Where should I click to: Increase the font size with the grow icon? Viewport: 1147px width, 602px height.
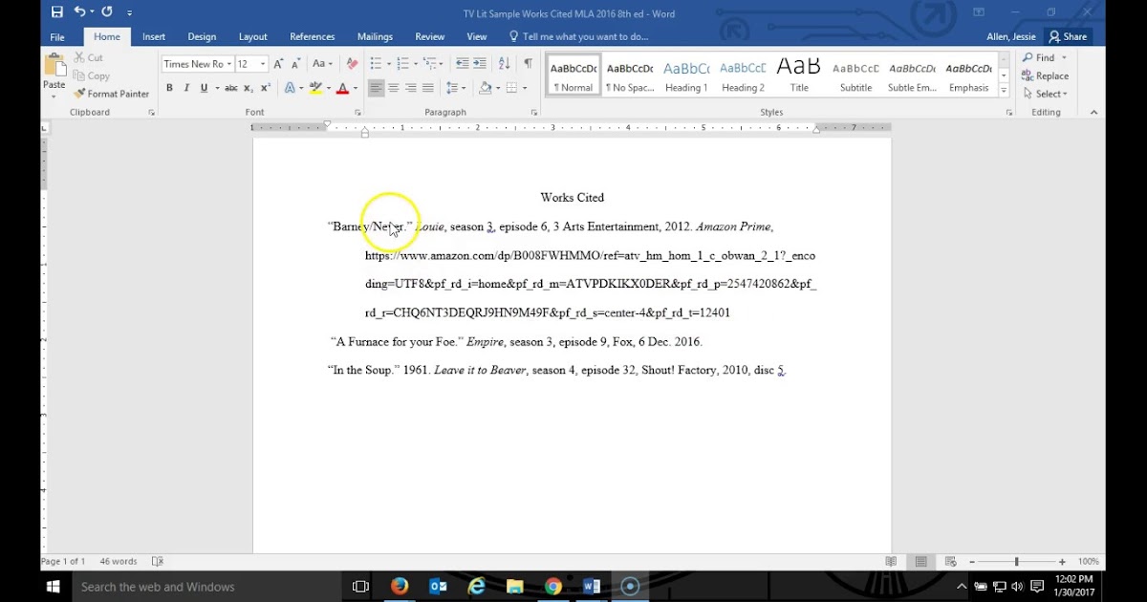click(x=279, y=64)
